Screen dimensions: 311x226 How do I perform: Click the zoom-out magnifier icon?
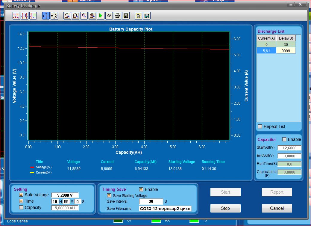tap(76, 16)
